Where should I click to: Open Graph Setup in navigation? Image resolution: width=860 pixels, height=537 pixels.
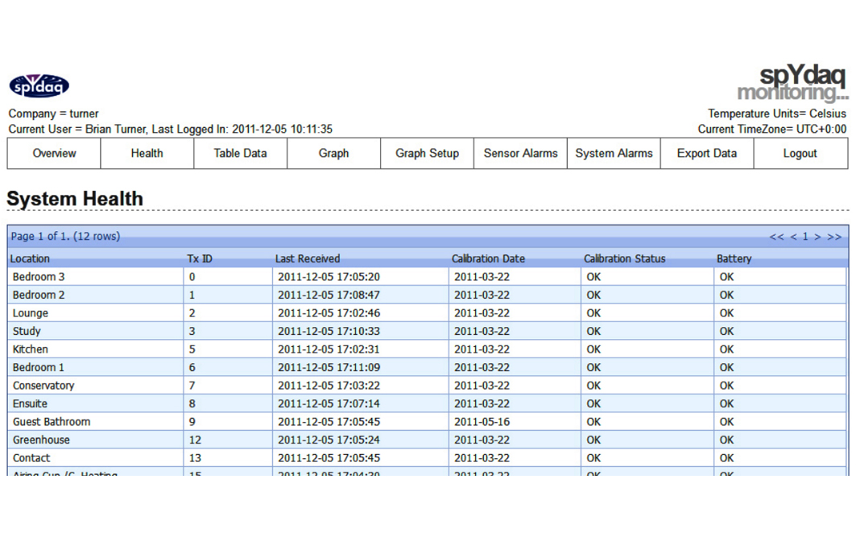[427, 153]
